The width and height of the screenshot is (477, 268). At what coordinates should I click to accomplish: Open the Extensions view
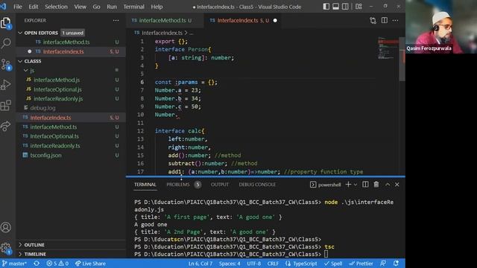click(6, 106)
